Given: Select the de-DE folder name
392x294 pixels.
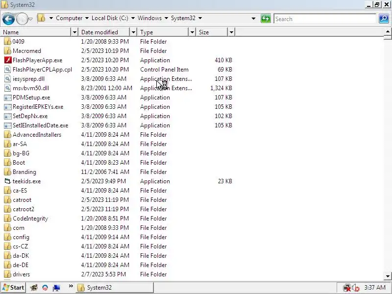Looking at the screenshot, I should [x=21, y=265].
